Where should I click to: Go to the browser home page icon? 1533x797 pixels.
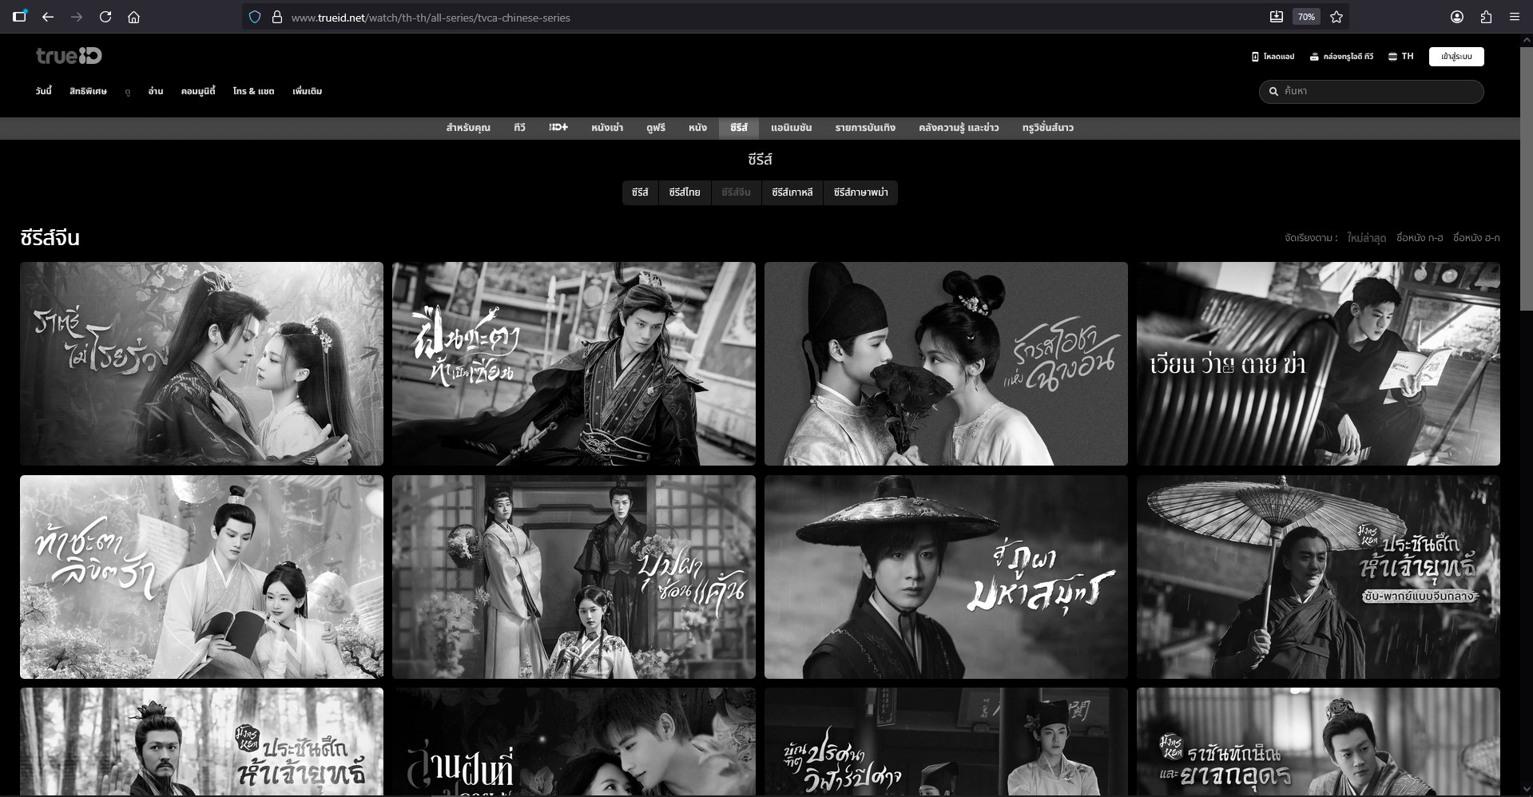point(134,17)
